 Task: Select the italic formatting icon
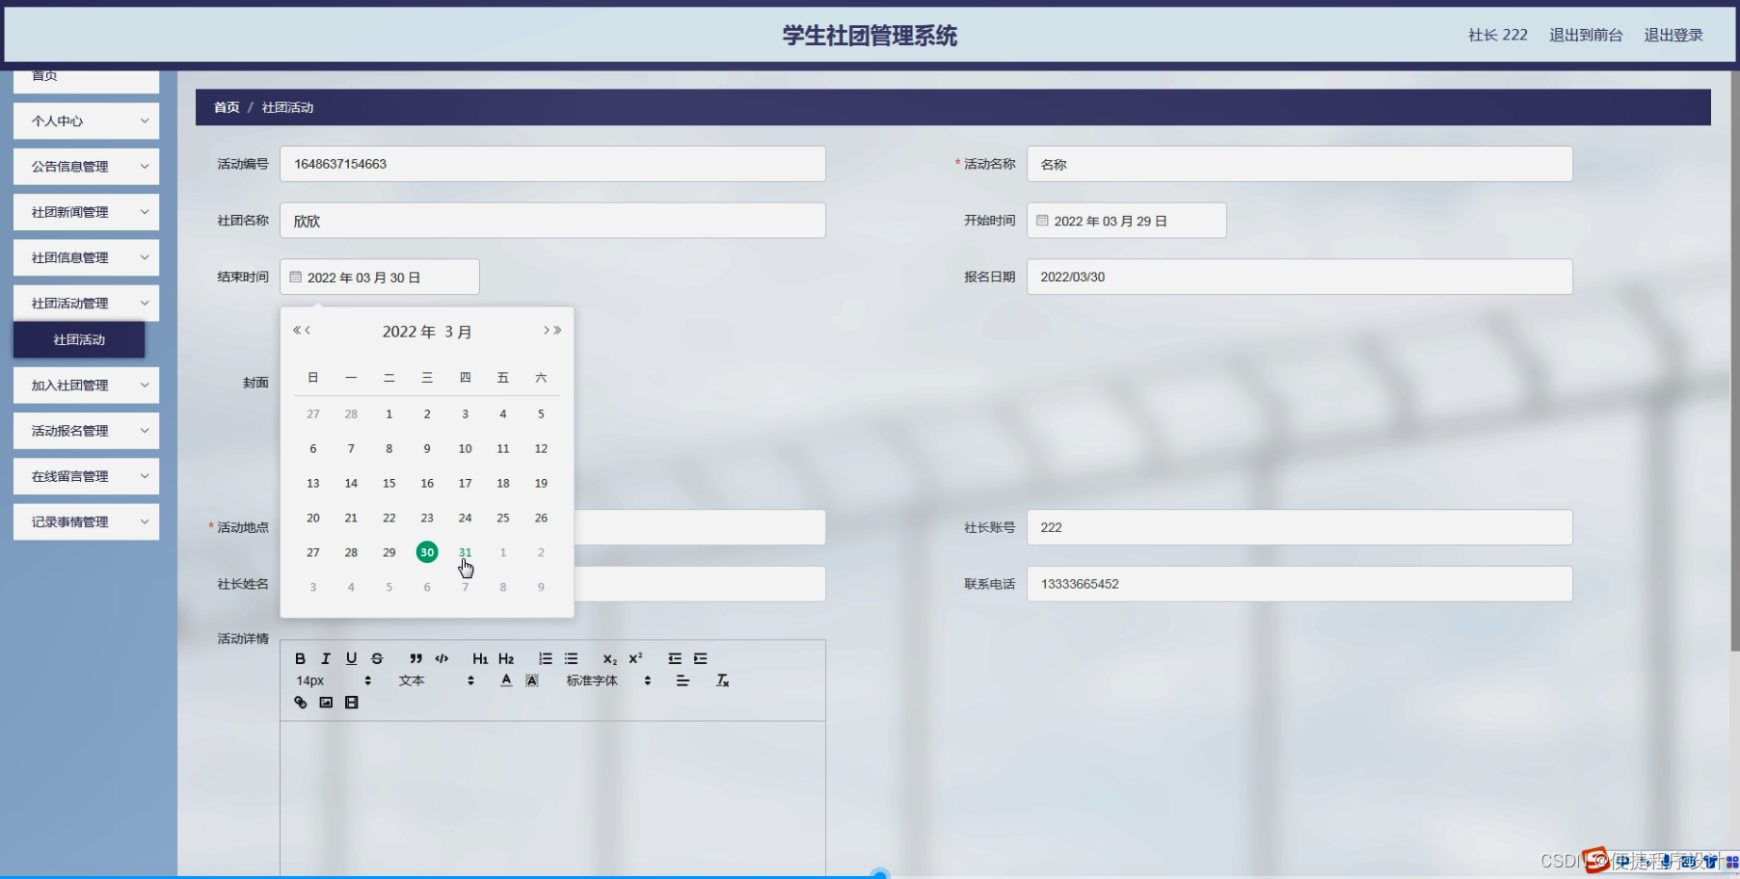click(x=326, y=658)
